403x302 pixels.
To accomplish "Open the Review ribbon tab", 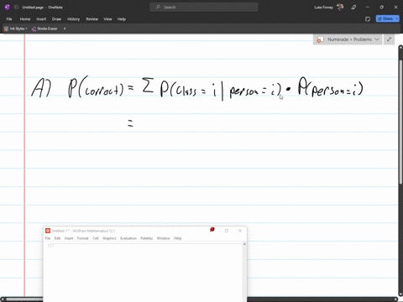I will 92,19.
